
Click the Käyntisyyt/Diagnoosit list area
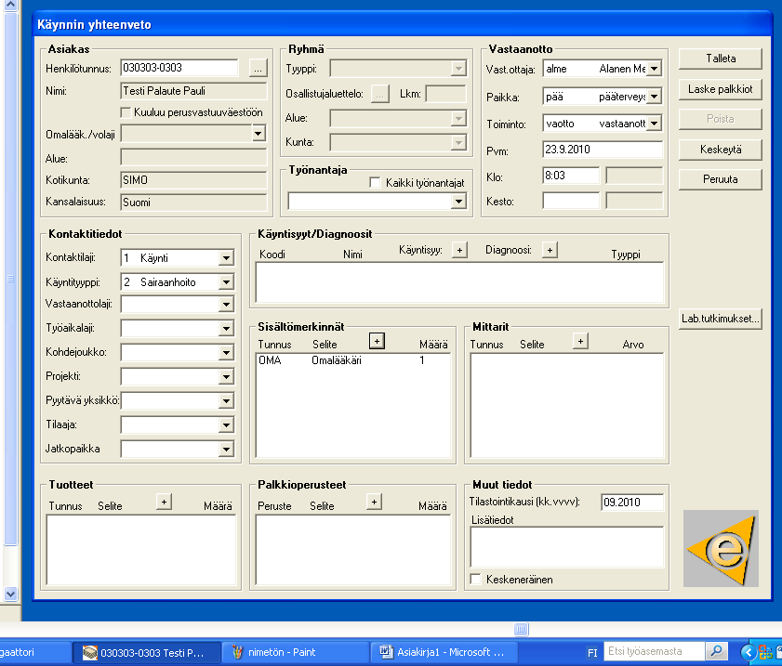point(459,282)
